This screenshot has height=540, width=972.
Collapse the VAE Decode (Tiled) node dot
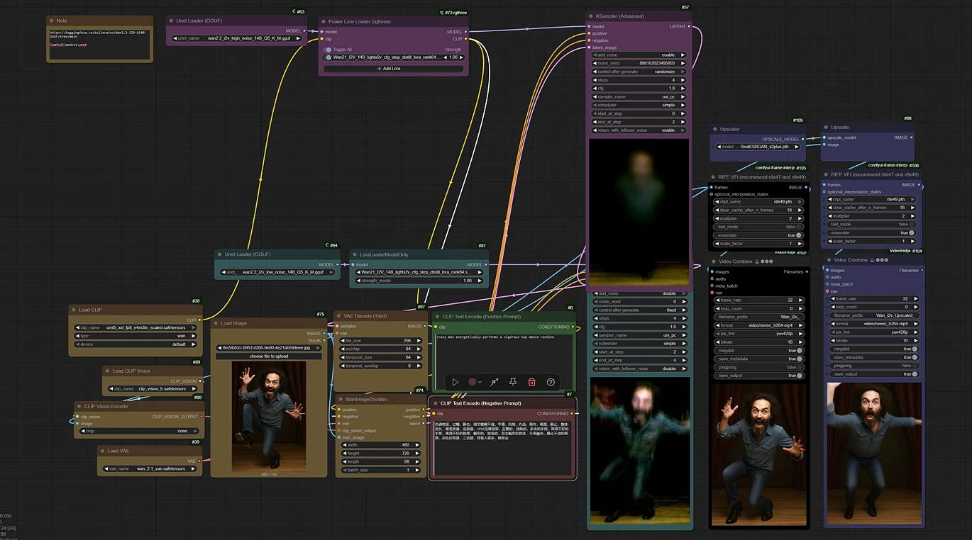pyautogui.click(x=339, y=315)
